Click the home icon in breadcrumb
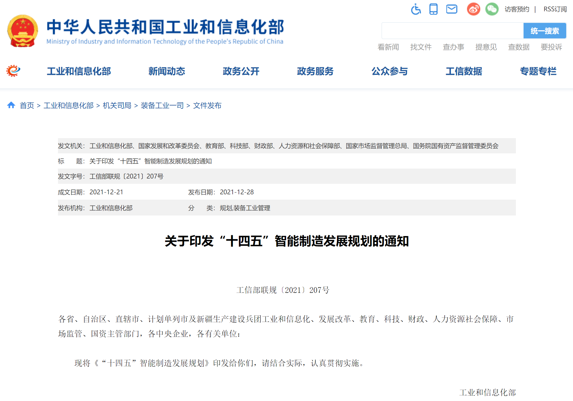Screen dimensions: 573x401 click(11, 105)
